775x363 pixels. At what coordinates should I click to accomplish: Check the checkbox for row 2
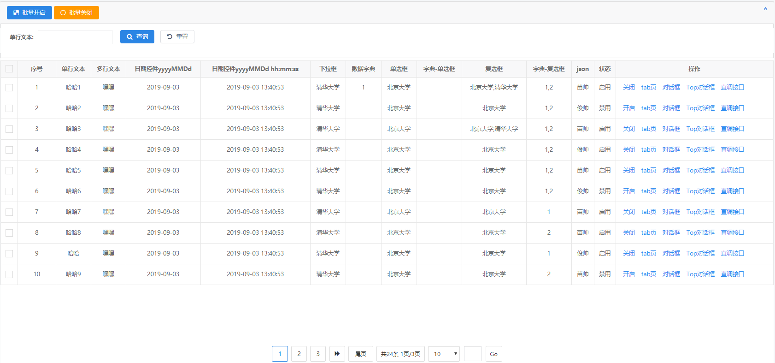click(x=9, y=108)
